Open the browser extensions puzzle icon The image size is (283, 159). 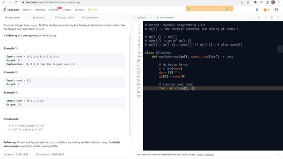(255, 2)
